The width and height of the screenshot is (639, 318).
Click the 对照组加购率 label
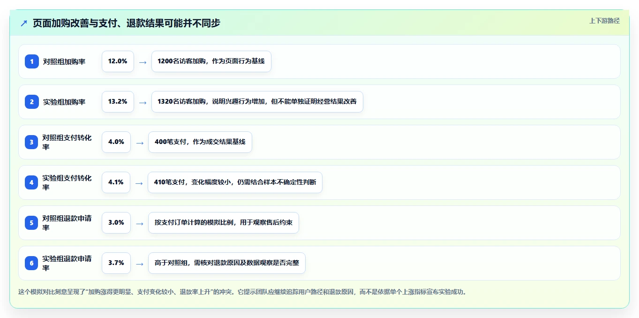(x=64, y=61)
